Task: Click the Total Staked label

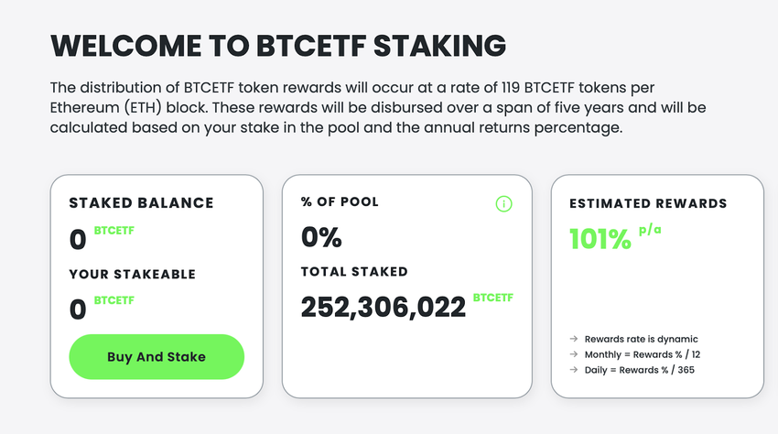Action: click(354, 271)
